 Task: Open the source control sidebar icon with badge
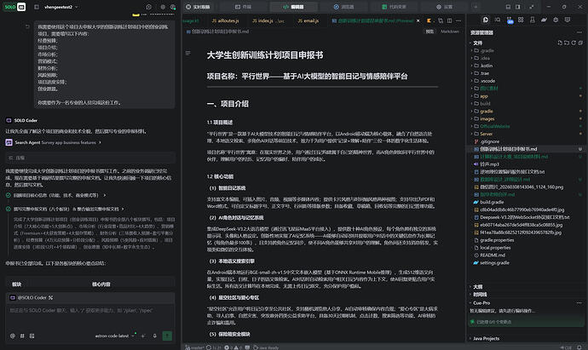(x=510, y=20)
